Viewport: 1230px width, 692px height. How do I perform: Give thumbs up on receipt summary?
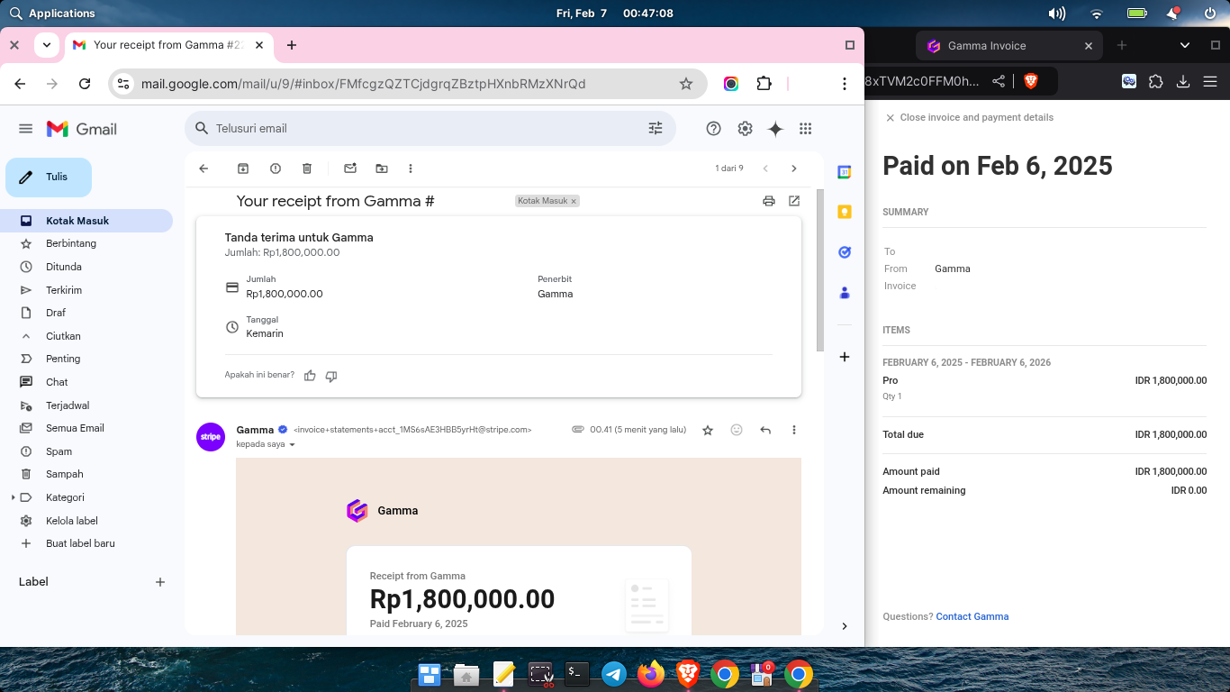[x=310, y=376]
